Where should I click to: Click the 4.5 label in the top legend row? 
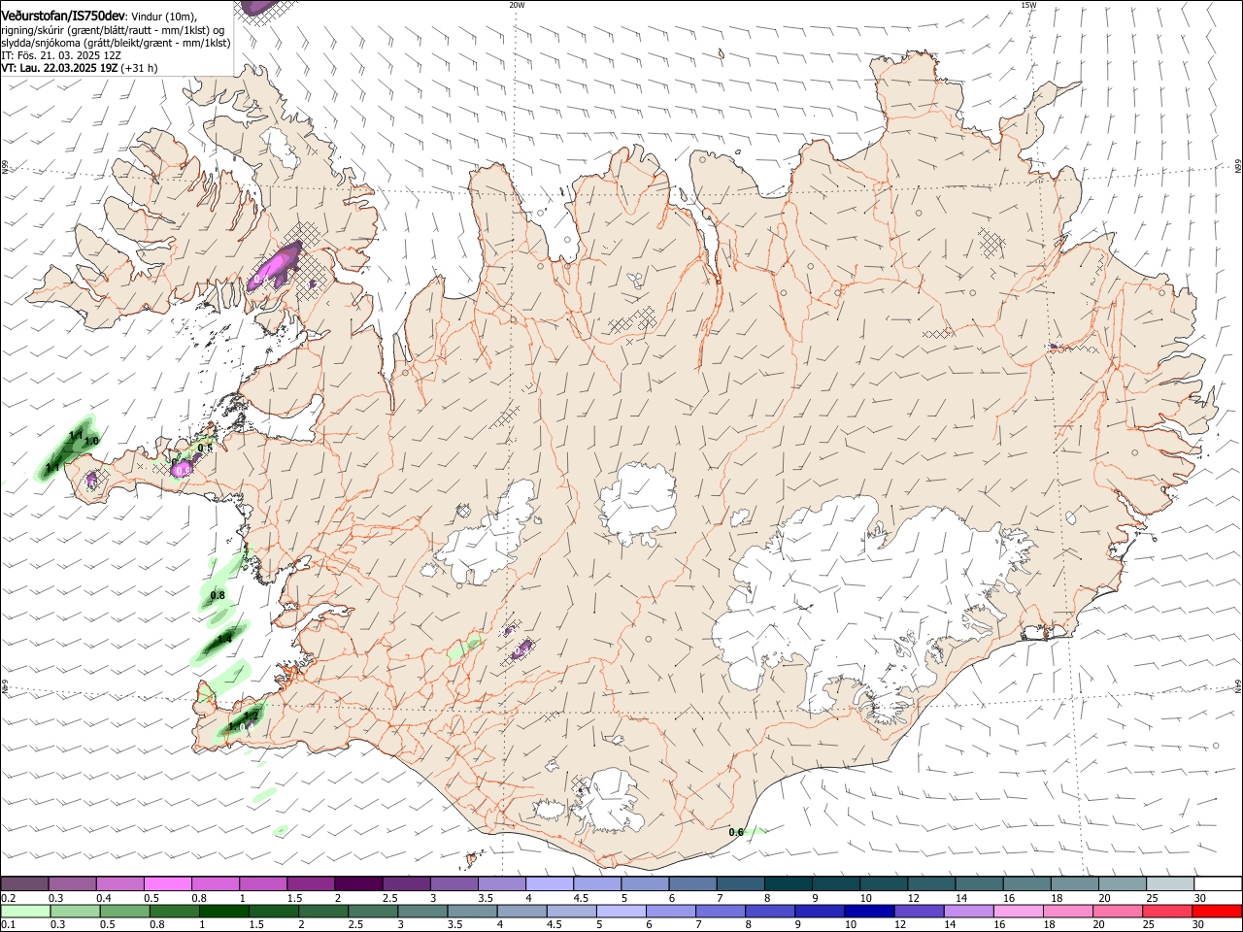tap(581, 898)
